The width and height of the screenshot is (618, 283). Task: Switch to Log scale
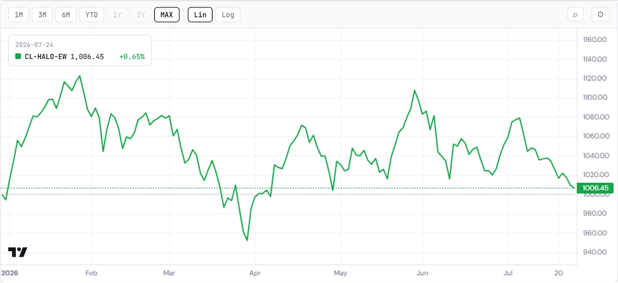coord(228,14)
